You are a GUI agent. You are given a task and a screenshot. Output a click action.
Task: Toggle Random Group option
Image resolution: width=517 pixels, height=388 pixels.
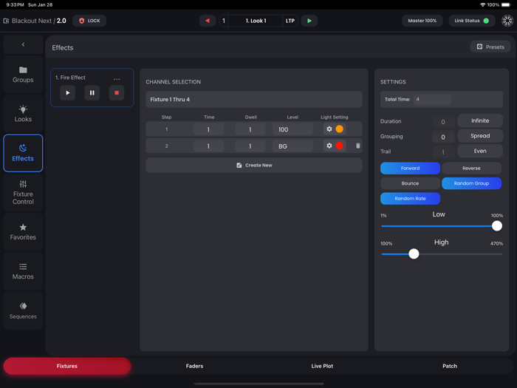click(x=471, y=183)
